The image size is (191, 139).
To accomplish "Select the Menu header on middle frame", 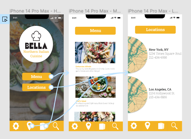I will (x=95, y=31).
